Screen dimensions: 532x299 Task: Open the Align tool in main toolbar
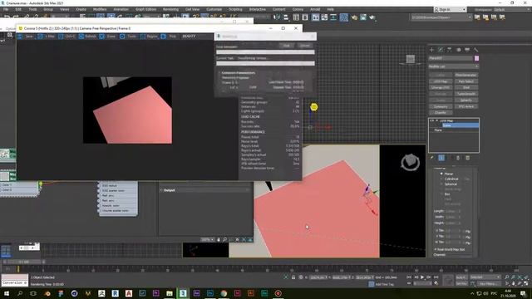pyautogui.click(x=286, y=17)
